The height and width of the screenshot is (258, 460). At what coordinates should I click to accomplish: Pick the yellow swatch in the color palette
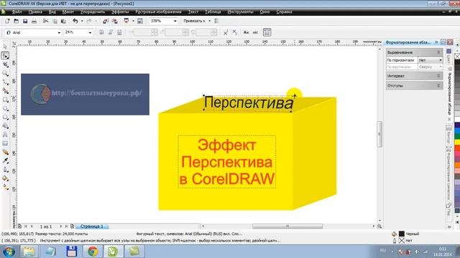(457, 143)
